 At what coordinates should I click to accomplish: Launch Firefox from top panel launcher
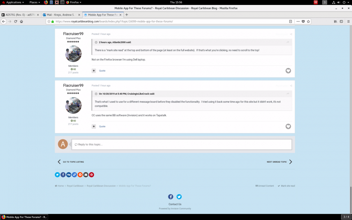coord(46,2)
